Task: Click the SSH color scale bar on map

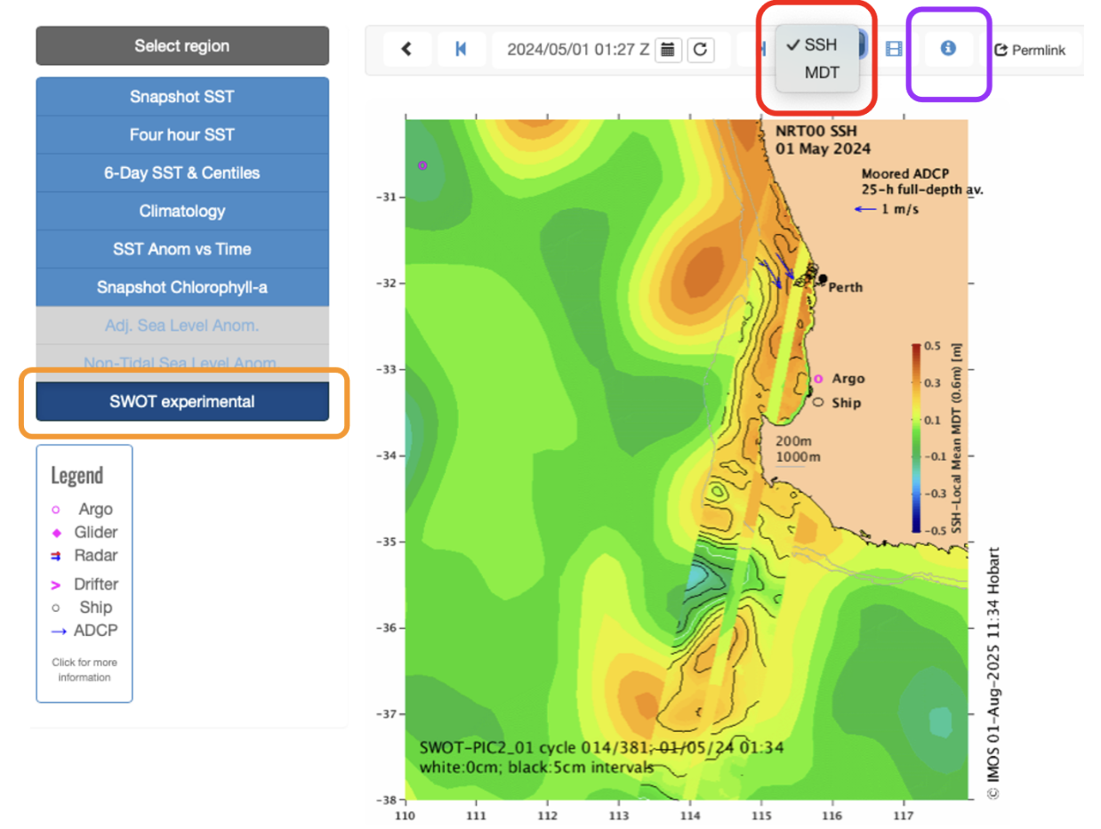Action: click(x=919, y=437)
